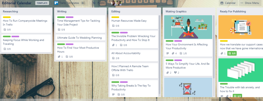Open the Public visibility dropdown

click(x=99, y=3)
